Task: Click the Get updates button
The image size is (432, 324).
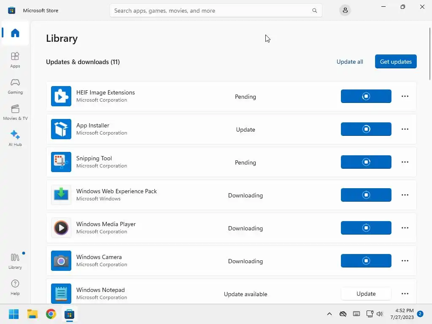Action: 396,62
